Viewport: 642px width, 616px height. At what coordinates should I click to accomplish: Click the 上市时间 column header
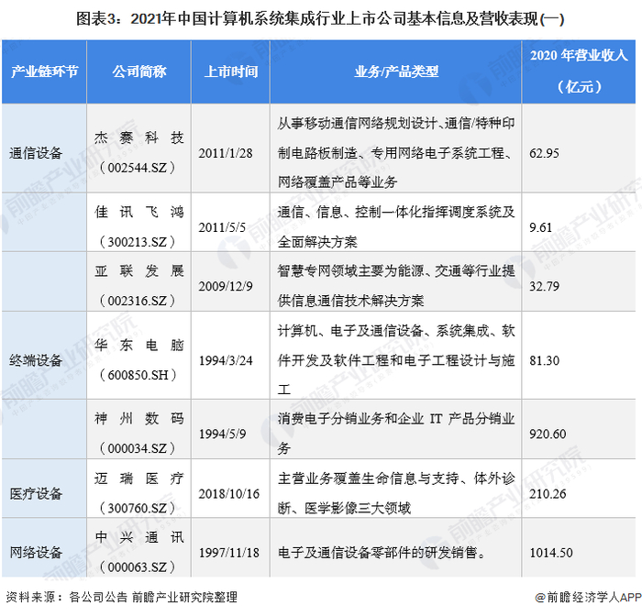(231, 71)
